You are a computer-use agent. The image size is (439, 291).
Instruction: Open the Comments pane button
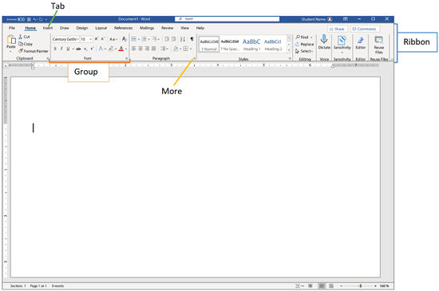pos(365,29)
